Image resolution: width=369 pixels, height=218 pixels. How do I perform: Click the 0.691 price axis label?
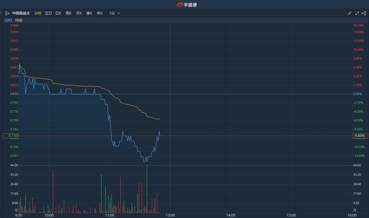[14, 156]
